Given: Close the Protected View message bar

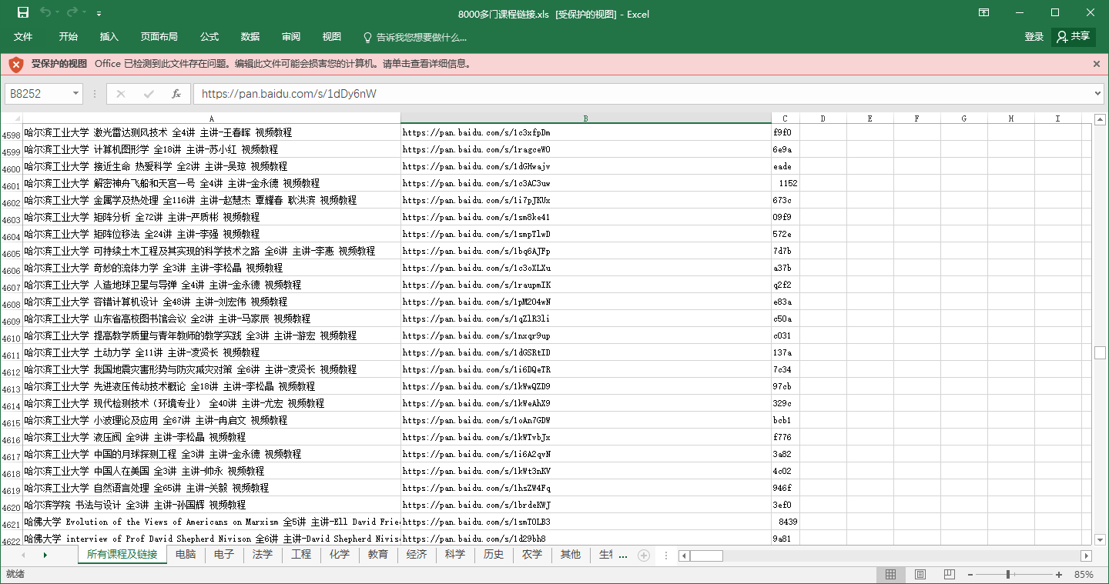Looking at the screenshot, I should coord(1097,64).
